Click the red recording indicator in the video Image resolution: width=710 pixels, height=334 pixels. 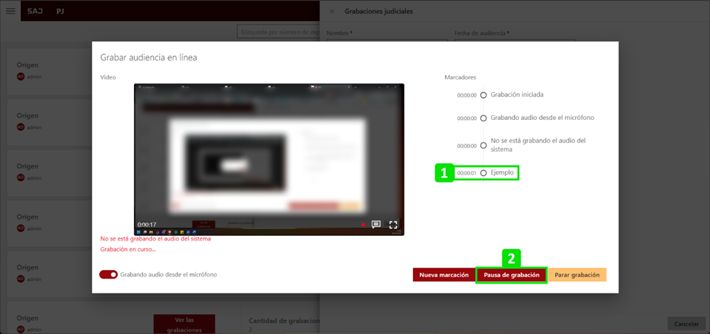coord(363,225)
